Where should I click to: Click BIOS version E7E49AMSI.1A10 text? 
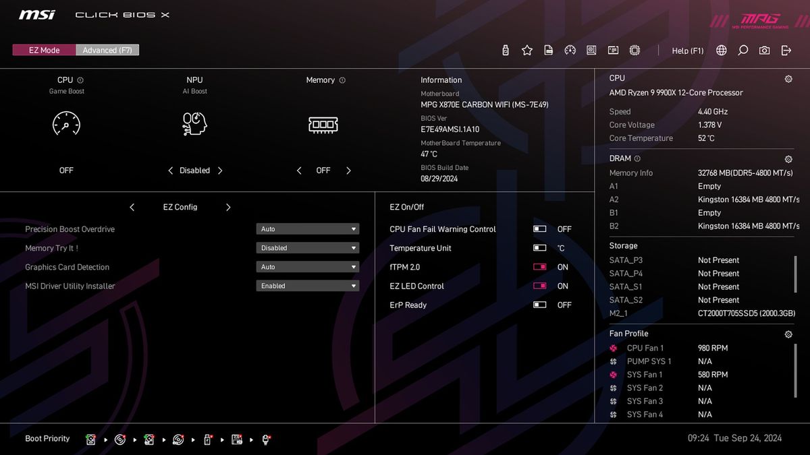pos(450,129)
